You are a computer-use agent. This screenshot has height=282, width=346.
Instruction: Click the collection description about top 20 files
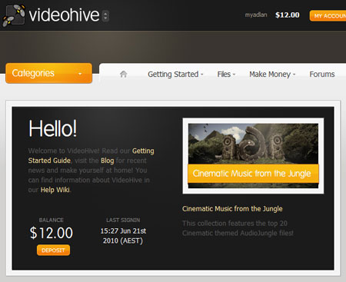point(238,228)
